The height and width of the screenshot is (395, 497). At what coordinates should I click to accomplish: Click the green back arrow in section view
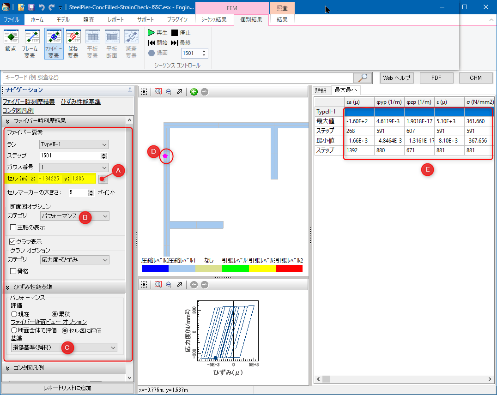coord(194,92)
